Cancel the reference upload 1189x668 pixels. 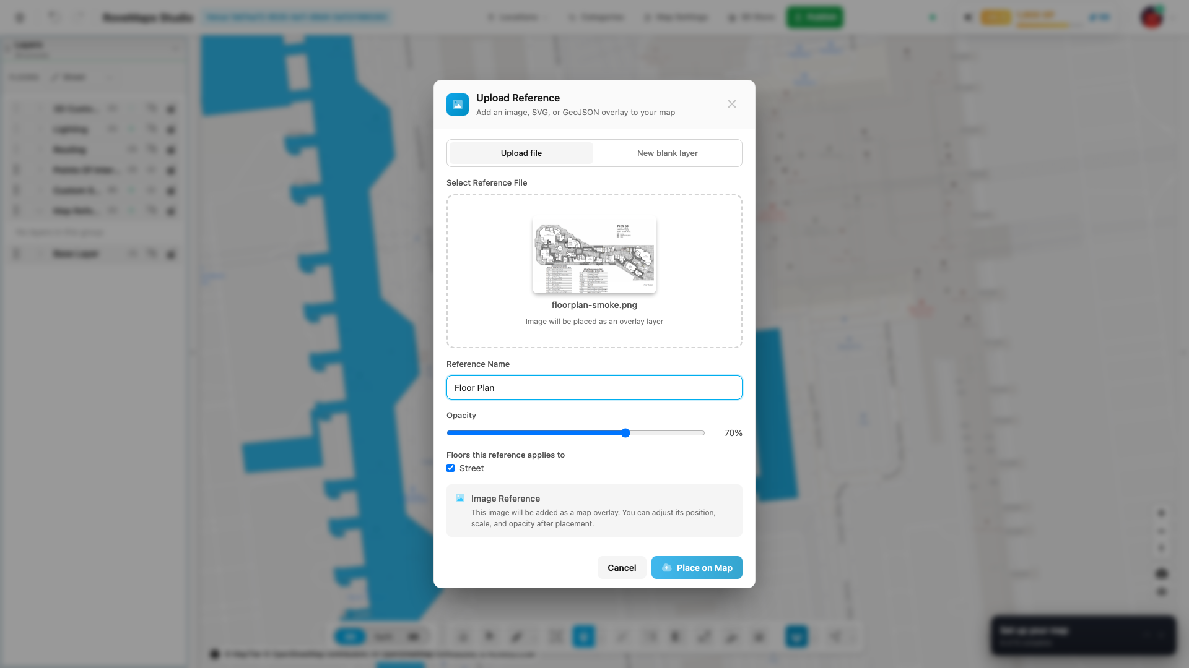(x=622, y=568)
